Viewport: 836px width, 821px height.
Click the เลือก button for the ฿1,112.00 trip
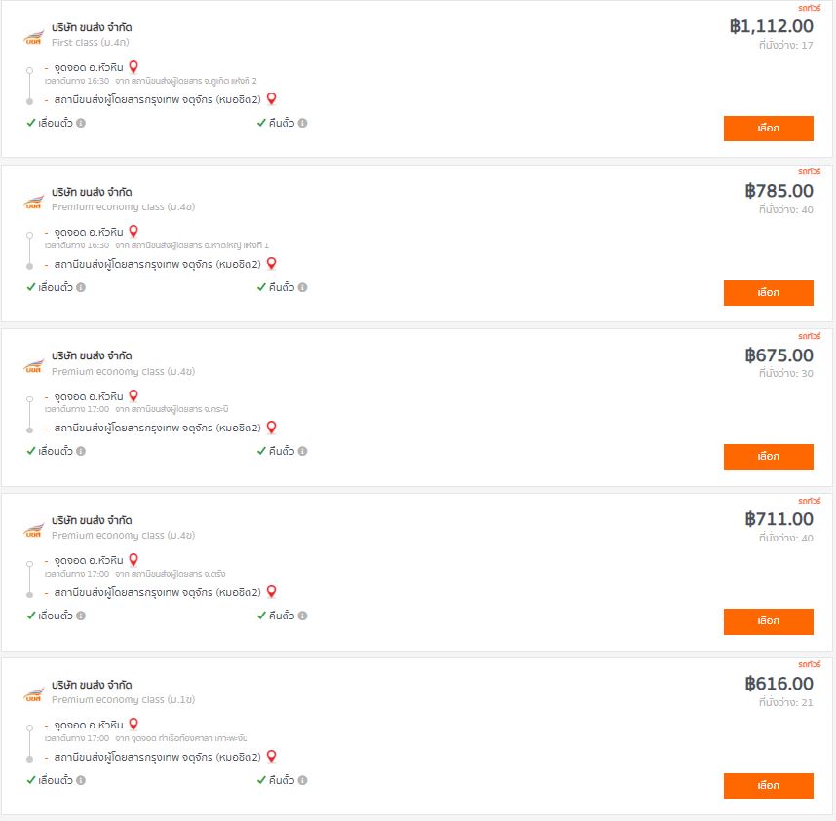click(x=769, y=129)
